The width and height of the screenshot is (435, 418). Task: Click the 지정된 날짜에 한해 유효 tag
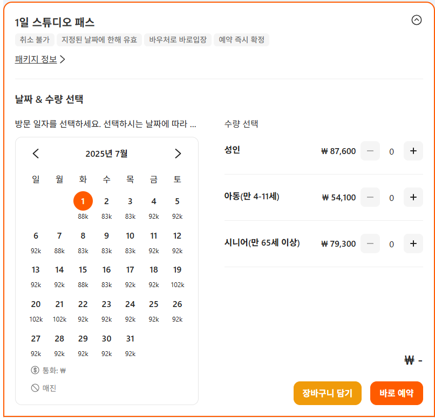pyautogui.click(x=99, y=40)
